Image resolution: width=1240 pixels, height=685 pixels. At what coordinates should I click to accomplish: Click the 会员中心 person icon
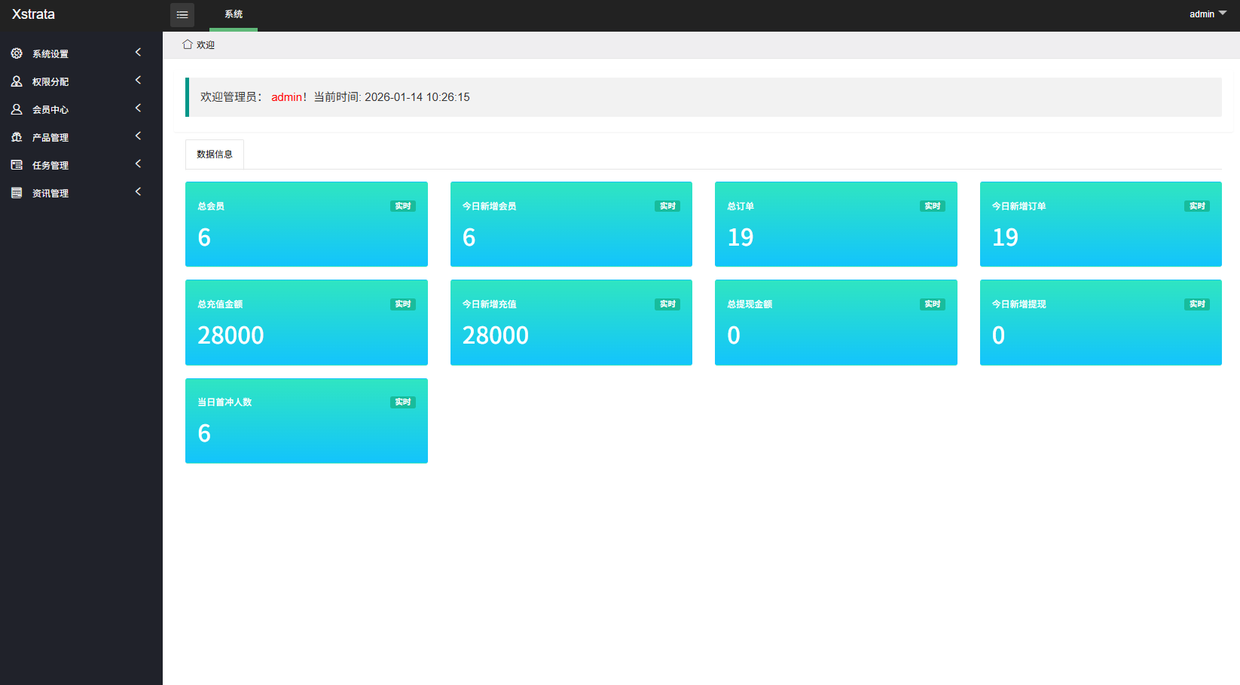(17, 109)
